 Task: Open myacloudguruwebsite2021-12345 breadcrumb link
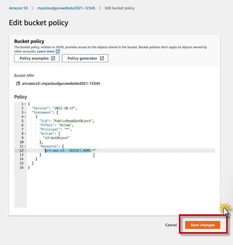(x=66, y=8)
